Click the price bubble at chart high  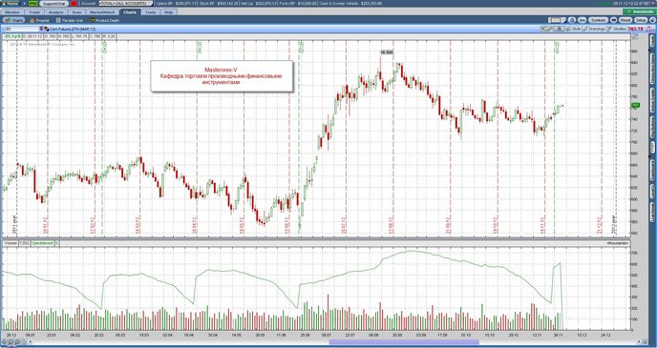(387, 52)
